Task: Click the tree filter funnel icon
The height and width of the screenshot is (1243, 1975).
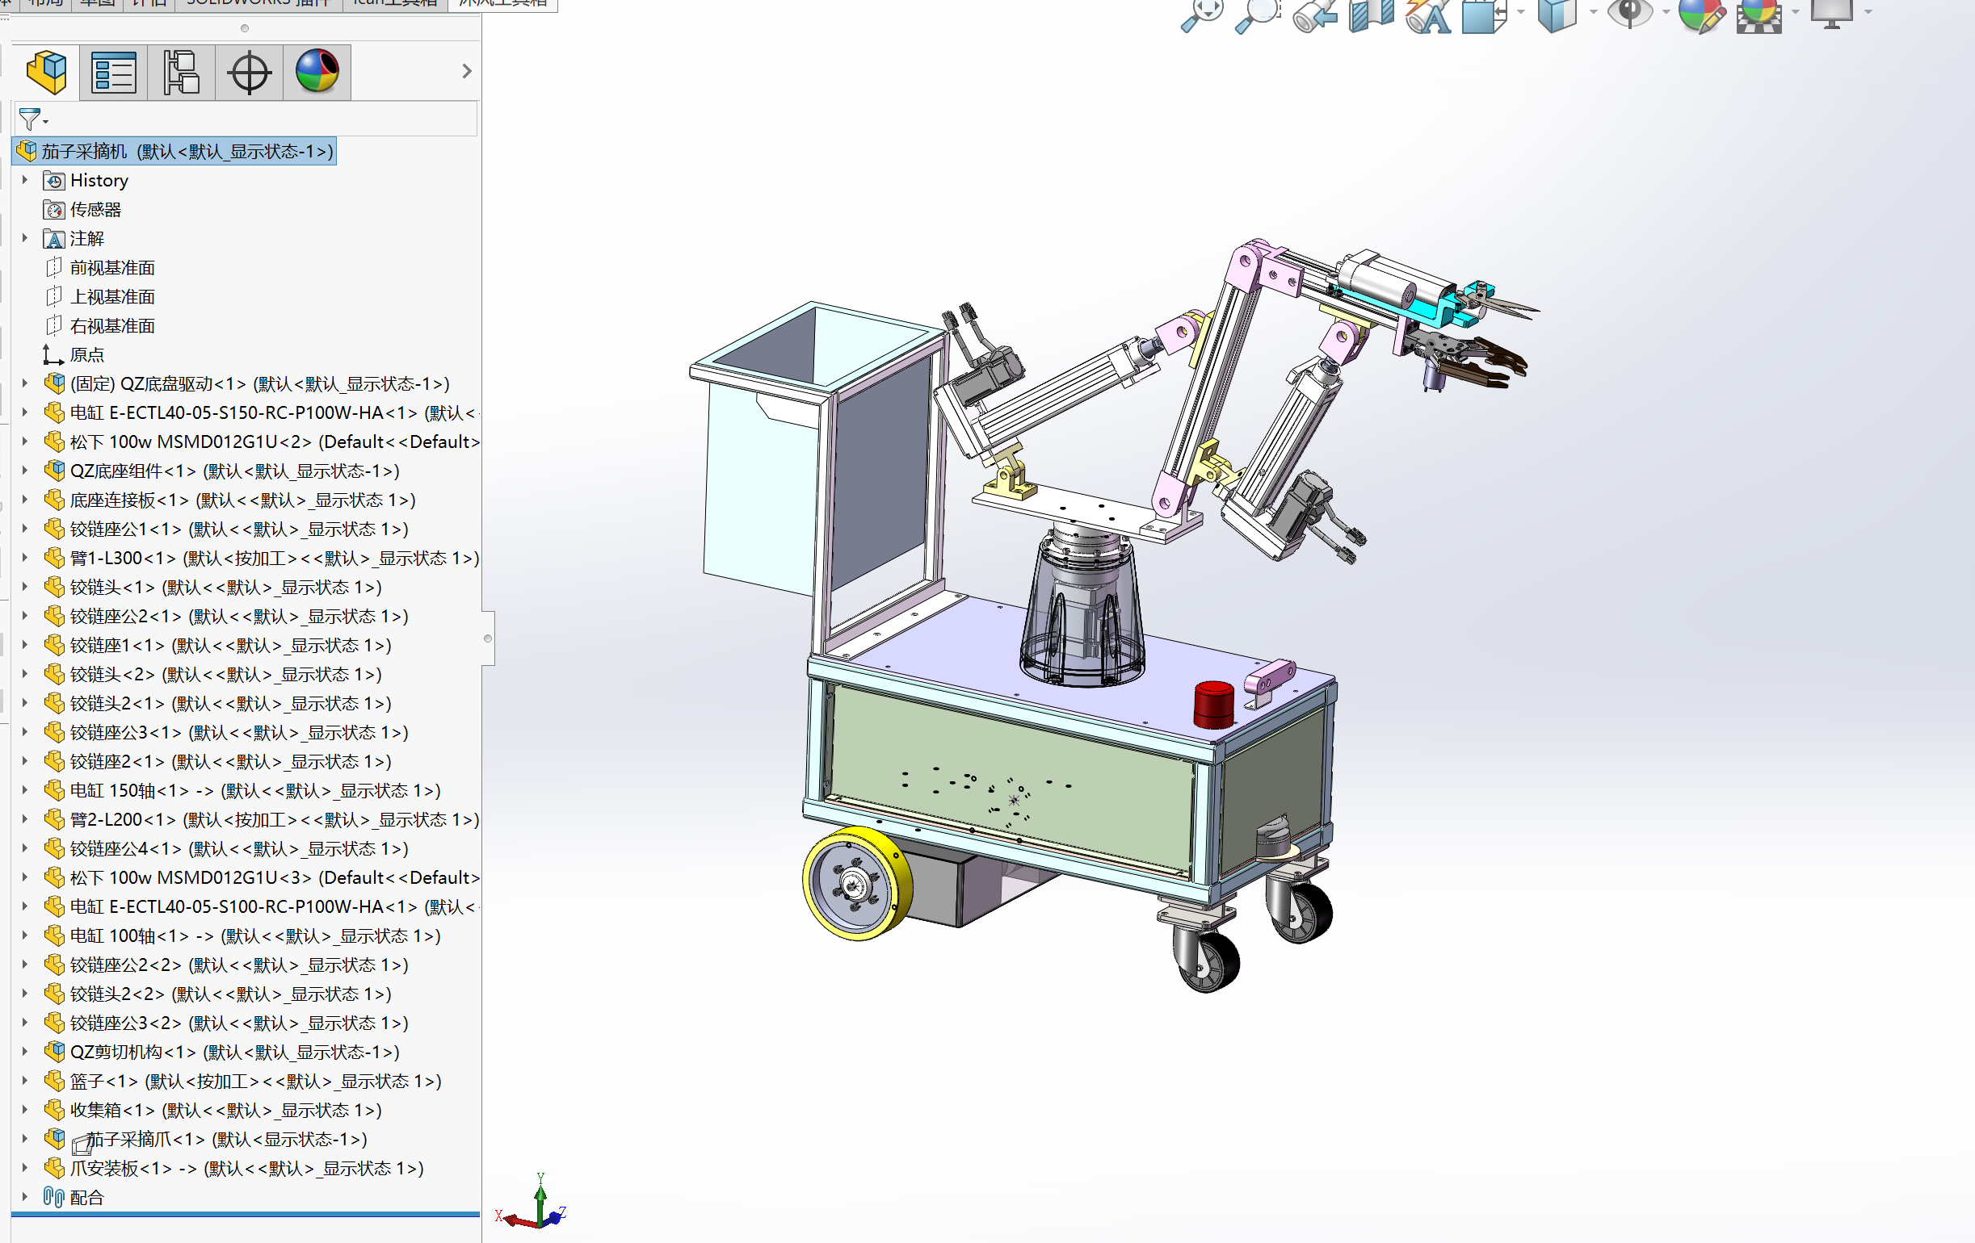Action: click(x=31, y=119)
